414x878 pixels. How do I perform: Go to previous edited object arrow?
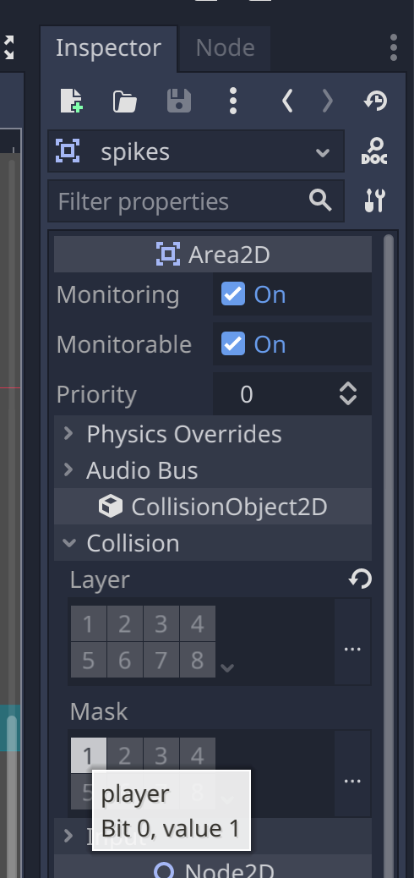pos(287,102)
